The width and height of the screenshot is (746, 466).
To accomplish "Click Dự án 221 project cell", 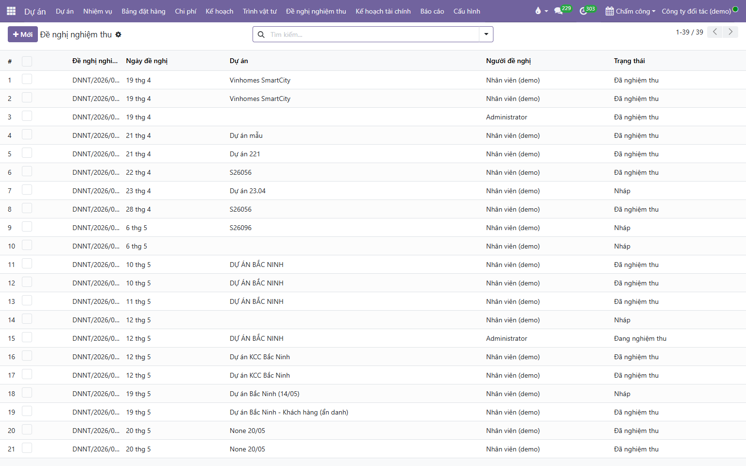I will coord(245,154).
